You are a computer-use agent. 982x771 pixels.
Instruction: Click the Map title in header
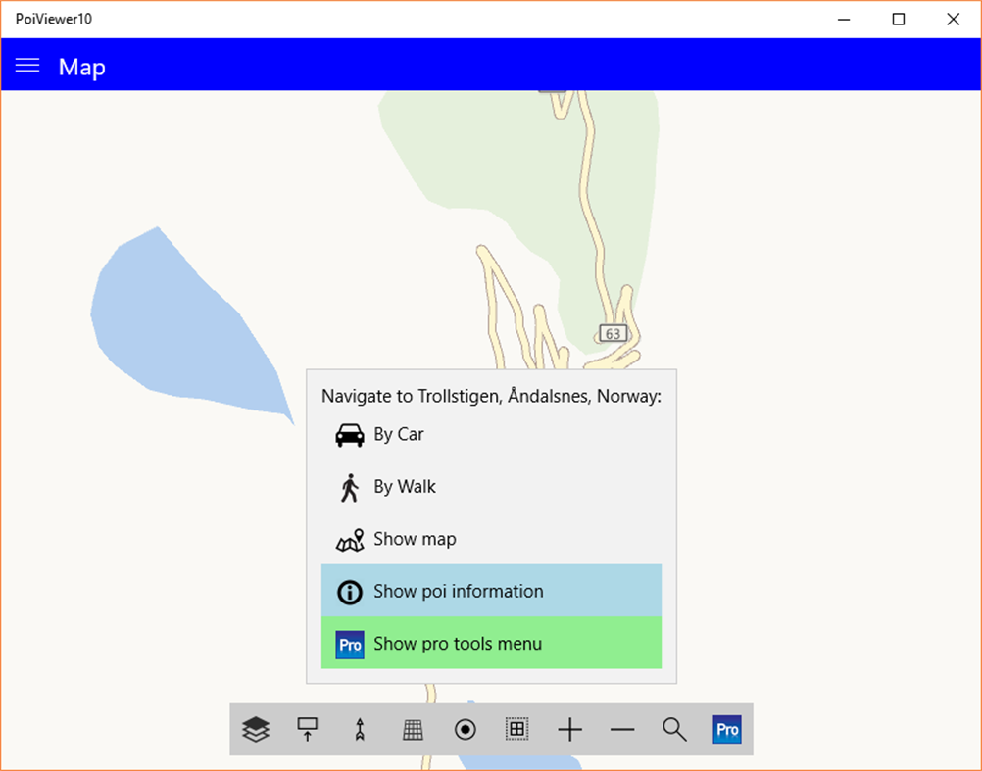click(x=81, y=67)
